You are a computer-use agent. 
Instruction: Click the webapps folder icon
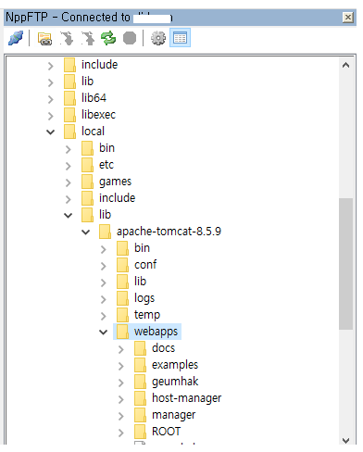123,332
